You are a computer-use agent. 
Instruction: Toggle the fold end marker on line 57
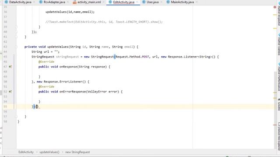(x=16, y=116)
